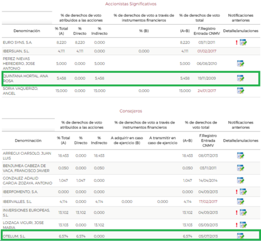Click GONZALEZ-ADALID date 14/04/2014
This screenshot has width=261, height=241.
click(208, 180)
